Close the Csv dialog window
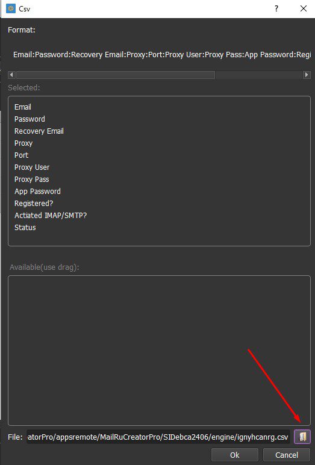 [304, 8]
